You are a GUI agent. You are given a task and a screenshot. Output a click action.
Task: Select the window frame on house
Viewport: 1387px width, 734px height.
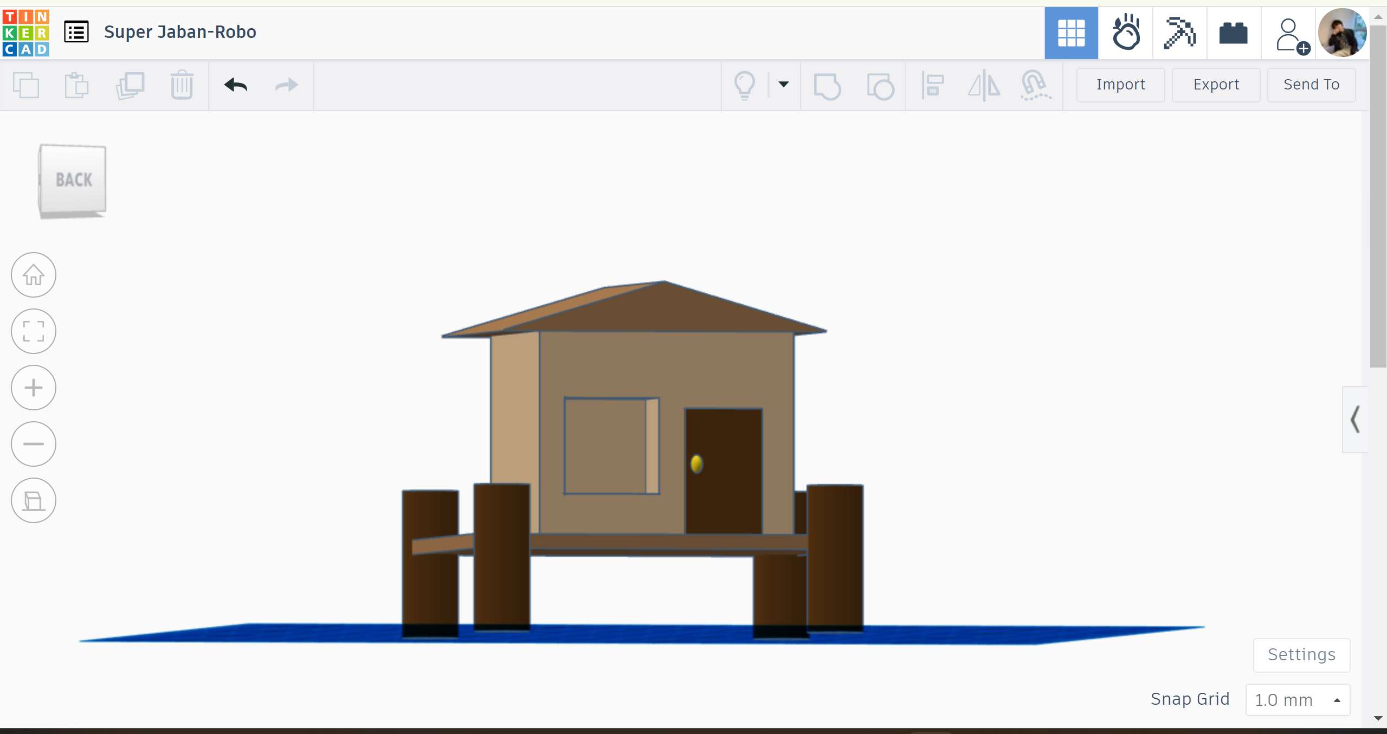[611, 446]
